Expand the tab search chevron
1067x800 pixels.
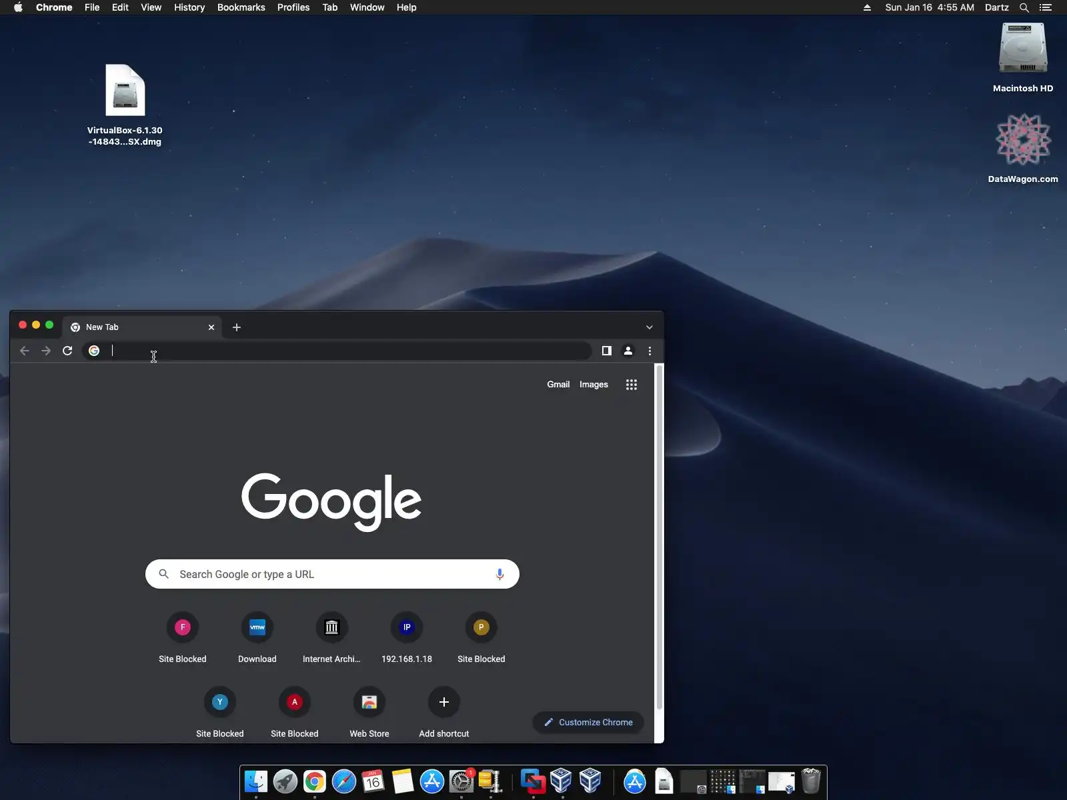tap(650, 327)
